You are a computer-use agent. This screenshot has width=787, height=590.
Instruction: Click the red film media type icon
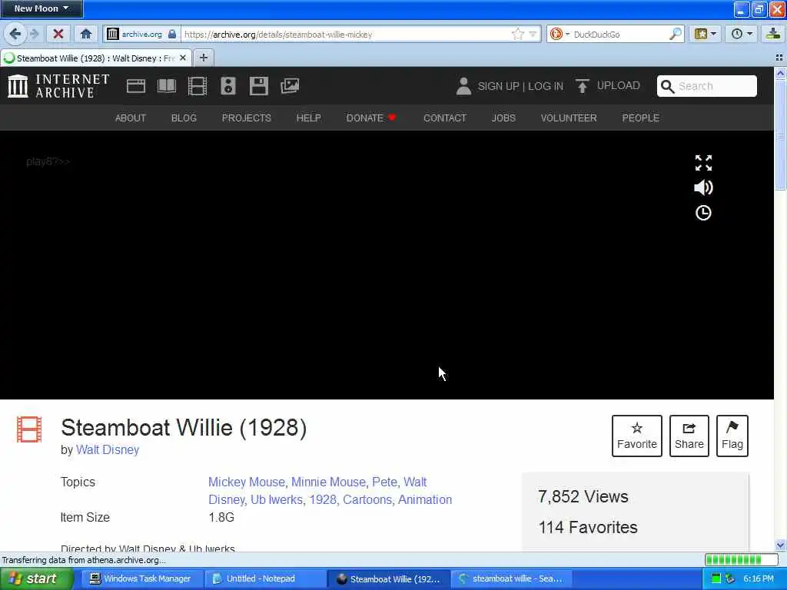(29, 429)
